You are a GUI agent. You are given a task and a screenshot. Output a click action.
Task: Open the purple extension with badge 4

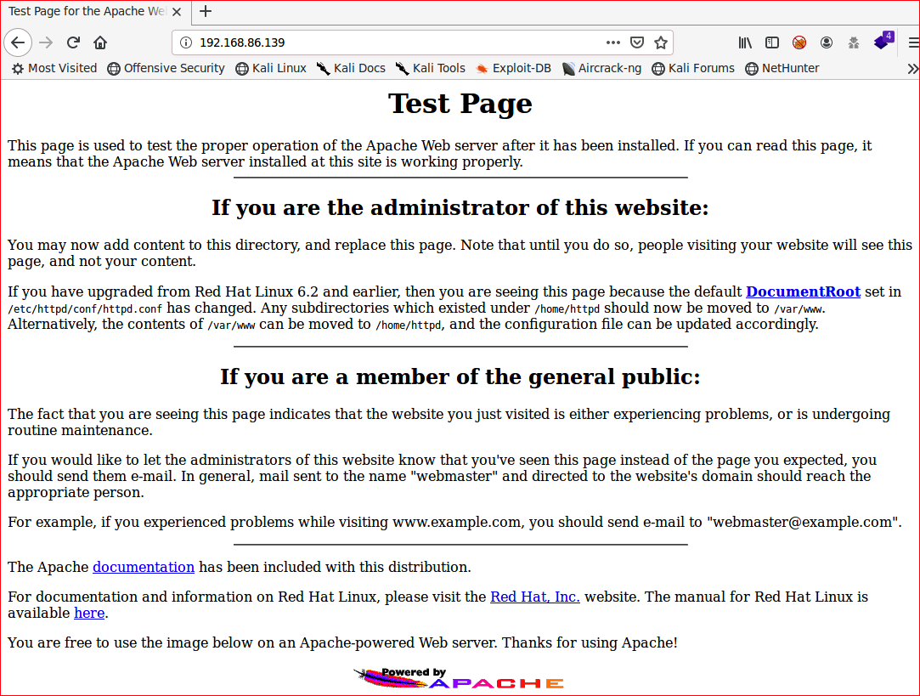[x=883, y=41]
